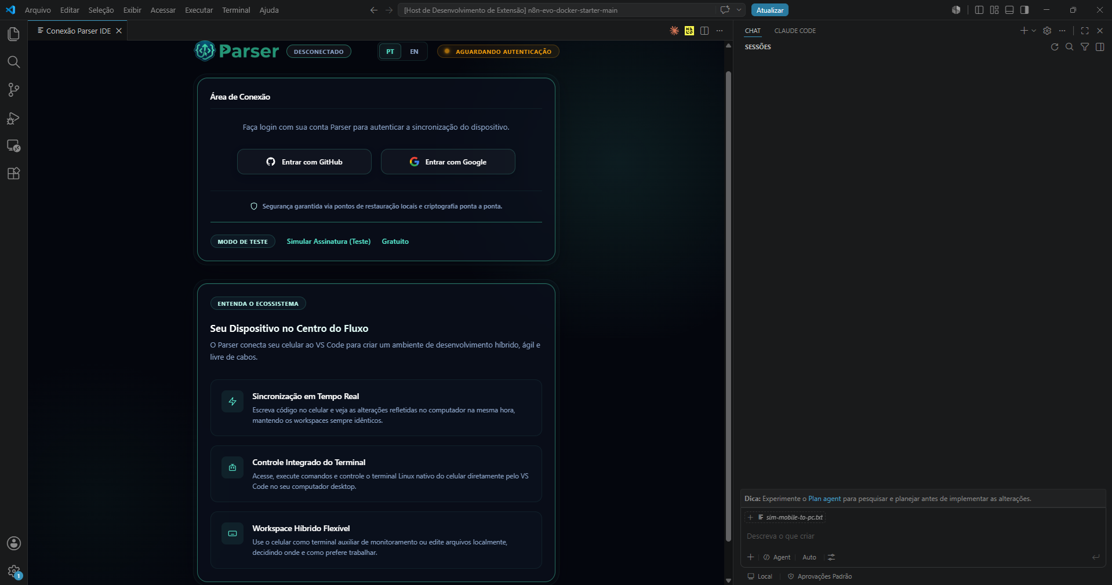Refresh the sessions list

(1055, 47)
